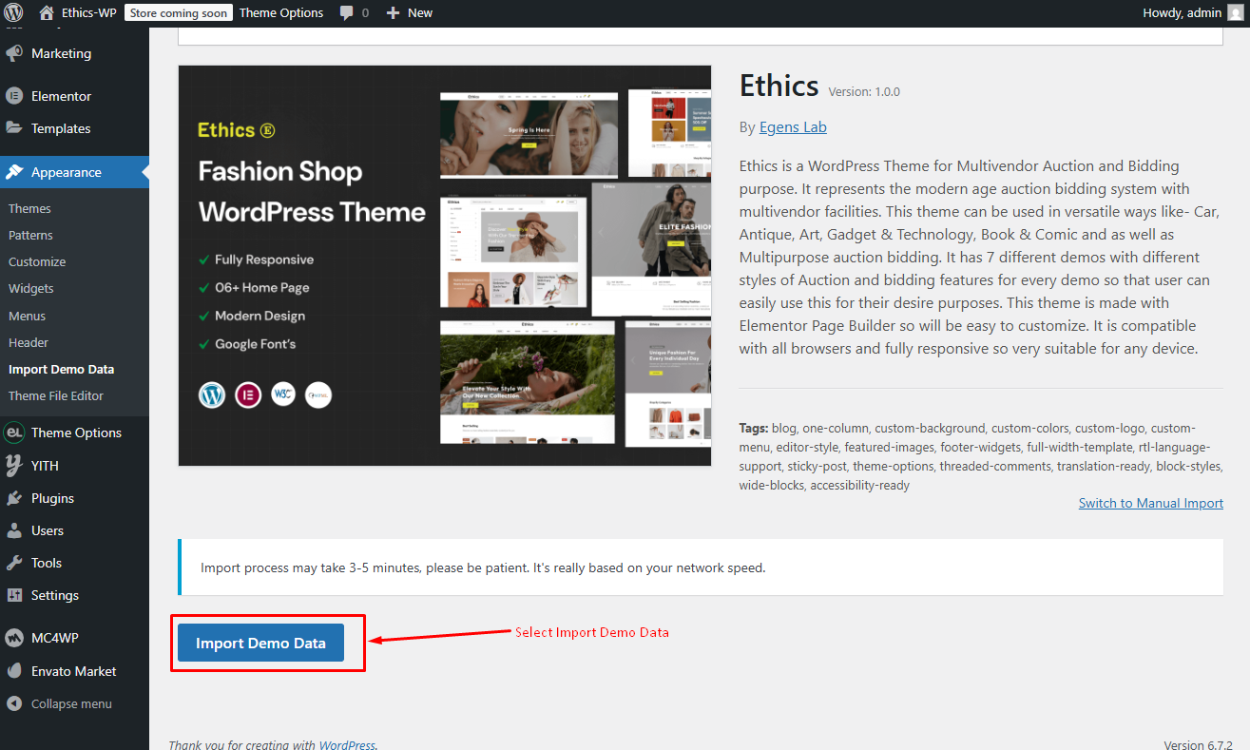
Task: Open the Header submenu
Action: point(29,342)
